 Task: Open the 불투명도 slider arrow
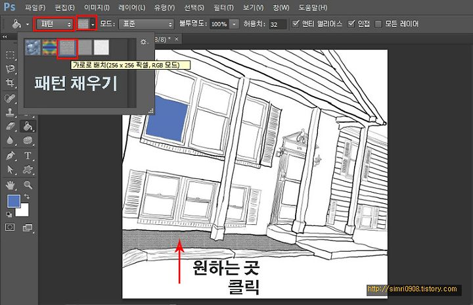coord(234,24)
